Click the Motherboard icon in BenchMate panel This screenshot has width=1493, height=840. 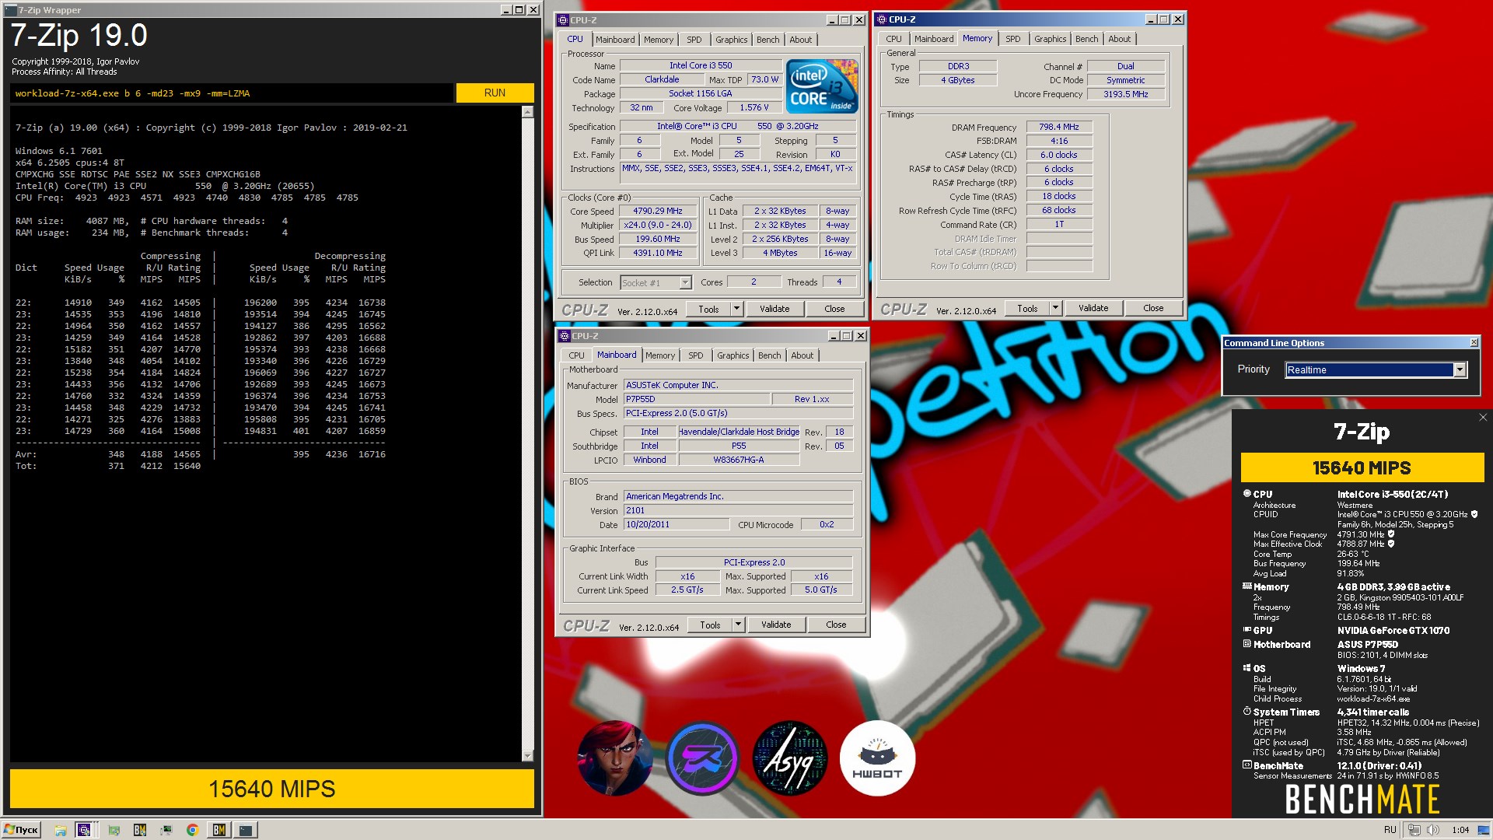click(x=1247, y=644)
